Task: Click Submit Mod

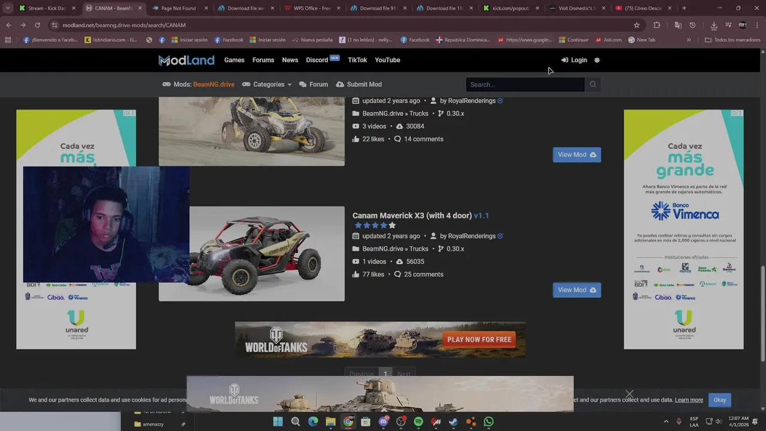Action: (359, 84)
